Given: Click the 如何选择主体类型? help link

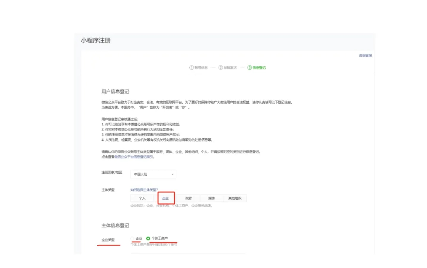Looking at the screenshot, I should pos(144,190).
